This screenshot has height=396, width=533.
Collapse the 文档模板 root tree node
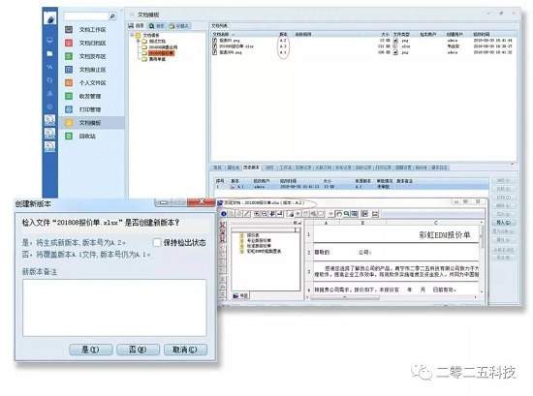[132, 35]
